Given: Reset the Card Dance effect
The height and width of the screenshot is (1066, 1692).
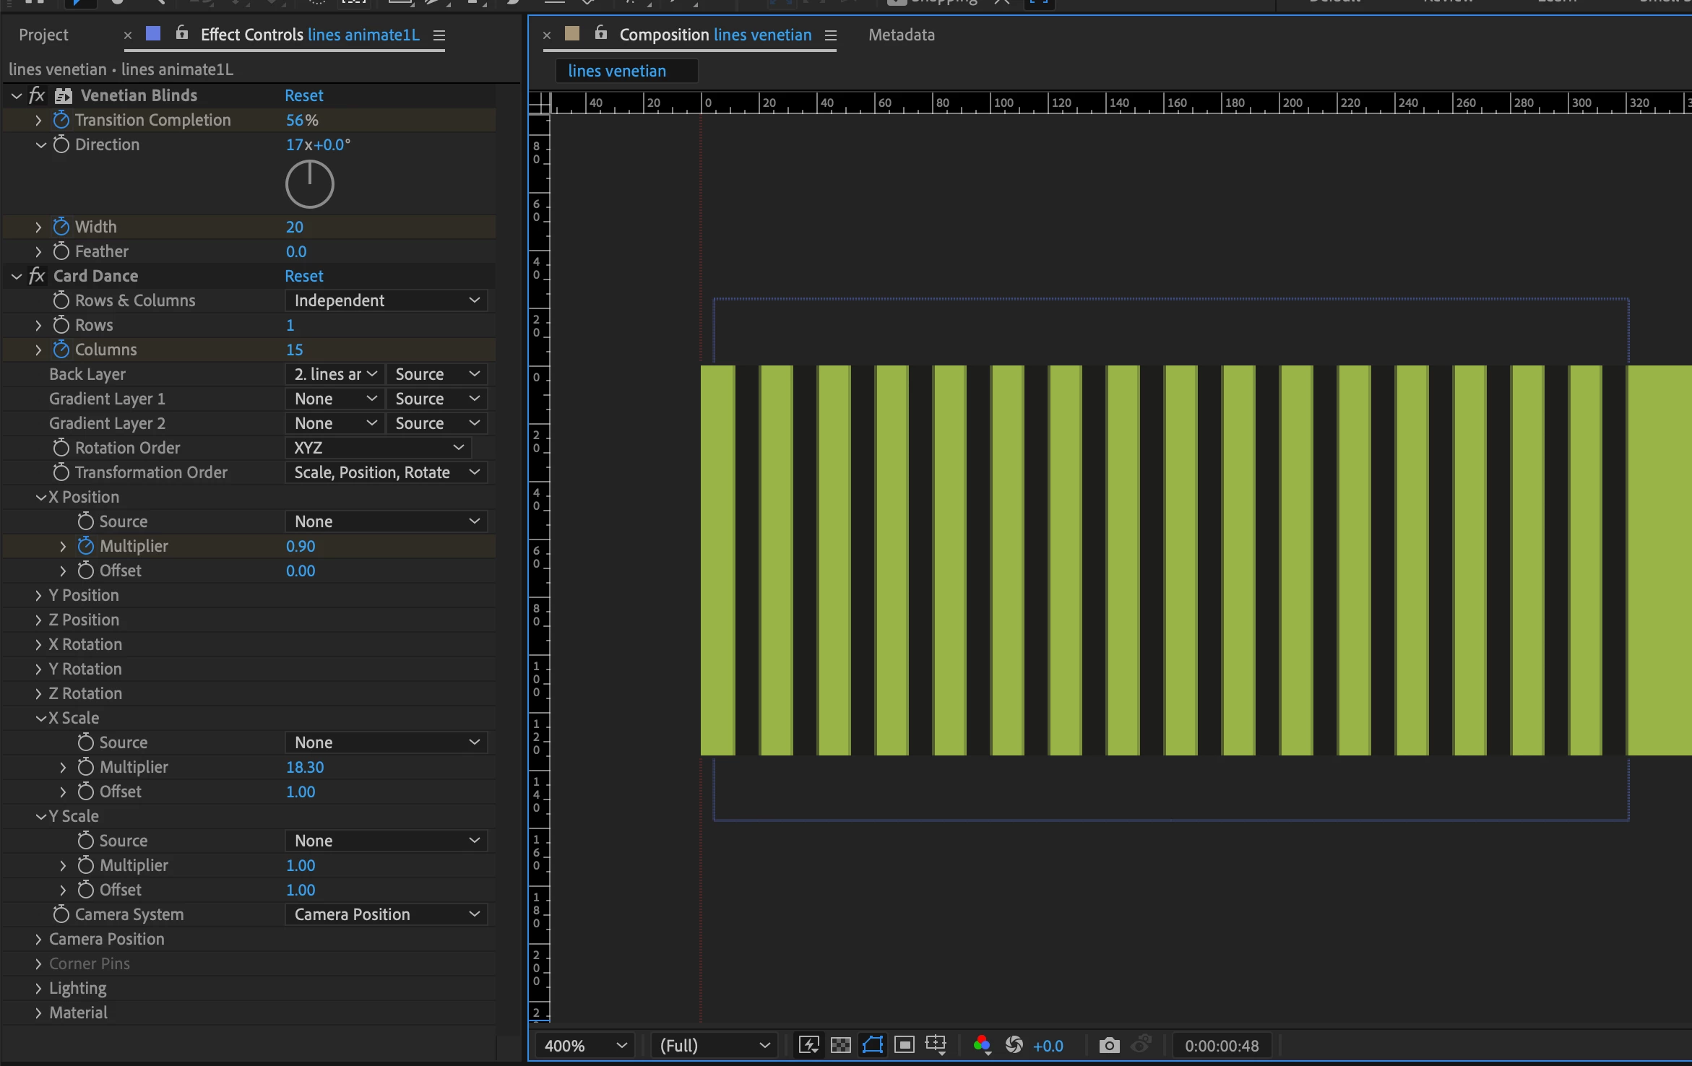Looking at the screenshot, I should click(x=303, y=276).
